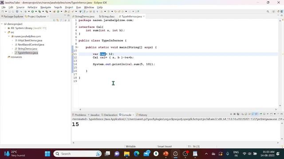Launch Microsoft Edge from the taskbar
284x159 pixels.
137,154
